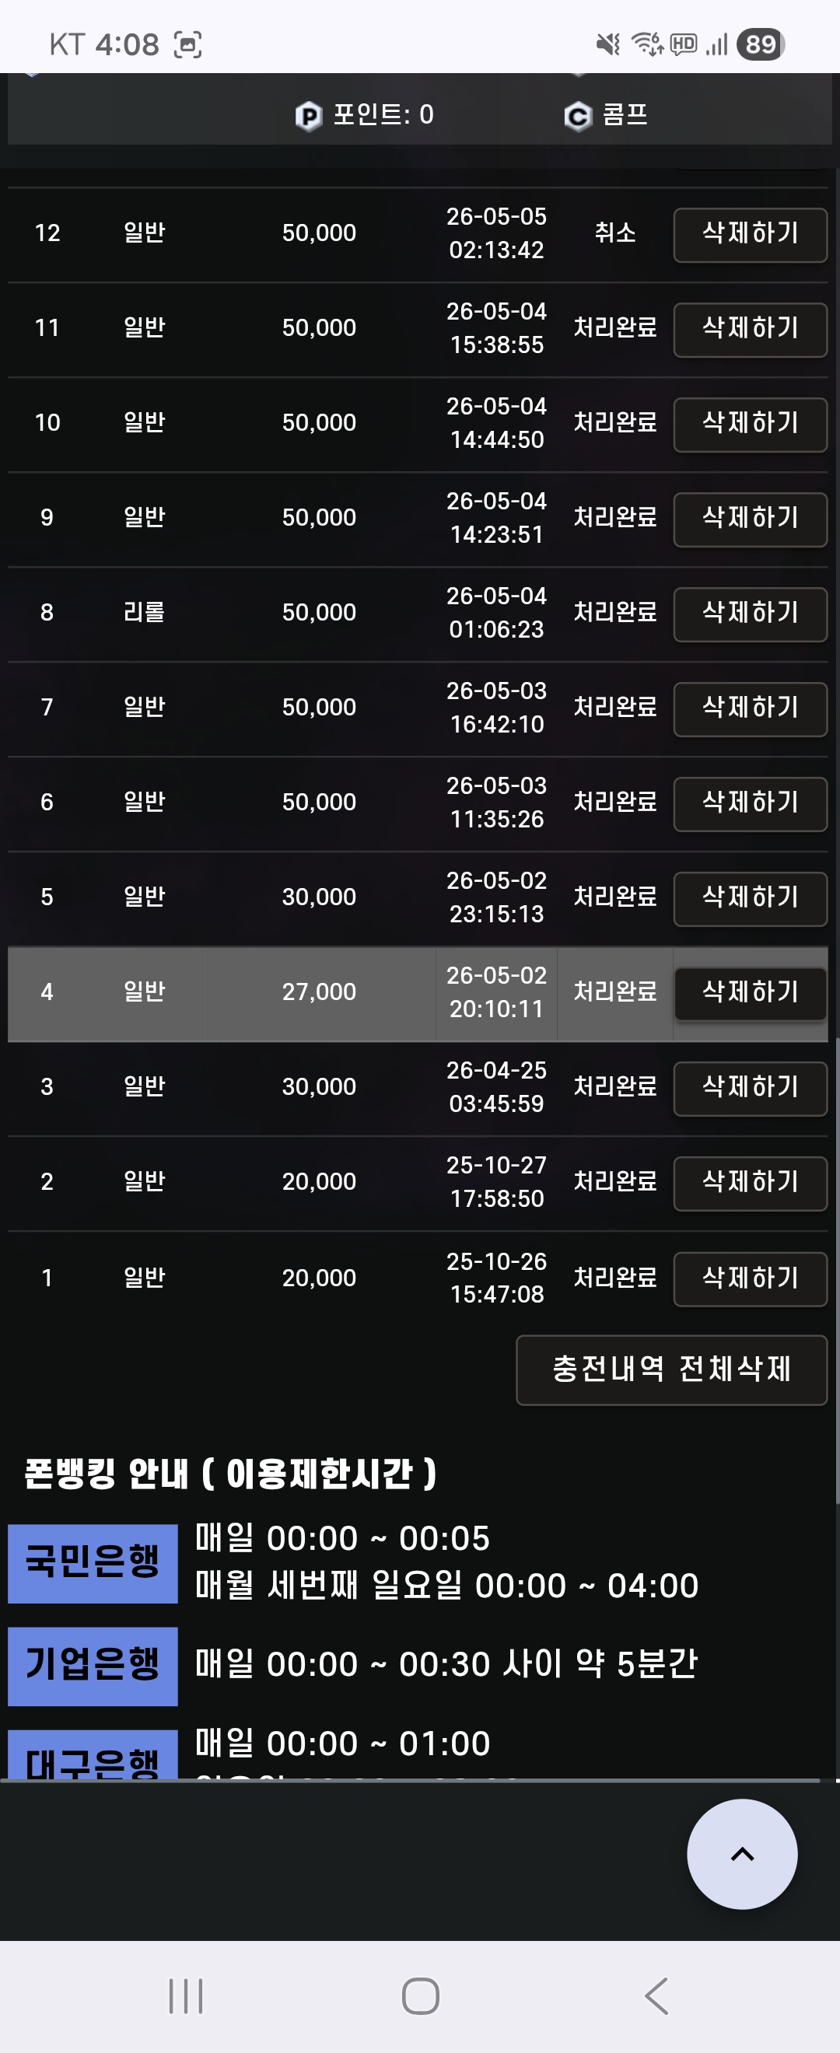The image size is (840, 2053).
Task: Tap the battery indicator in status bar
Action: [761, 44]
